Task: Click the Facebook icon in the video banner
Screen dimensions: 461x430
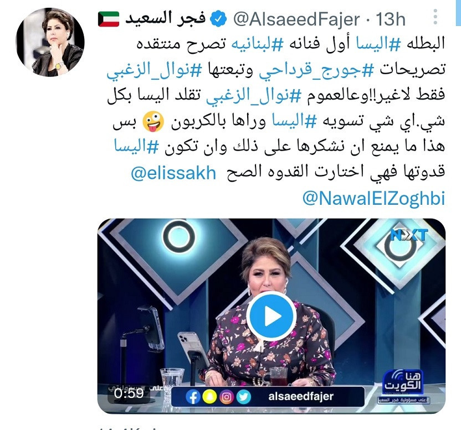Action: point(193,397)
